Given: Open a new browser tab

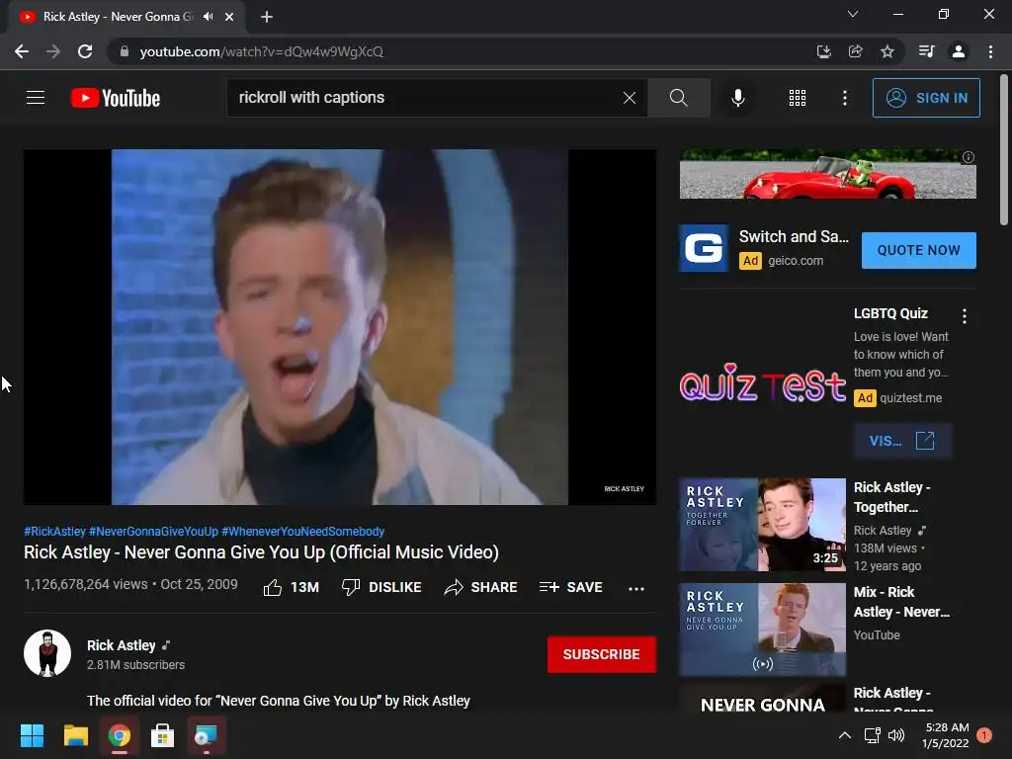Looking at the screenshot, I should [267, 17].
